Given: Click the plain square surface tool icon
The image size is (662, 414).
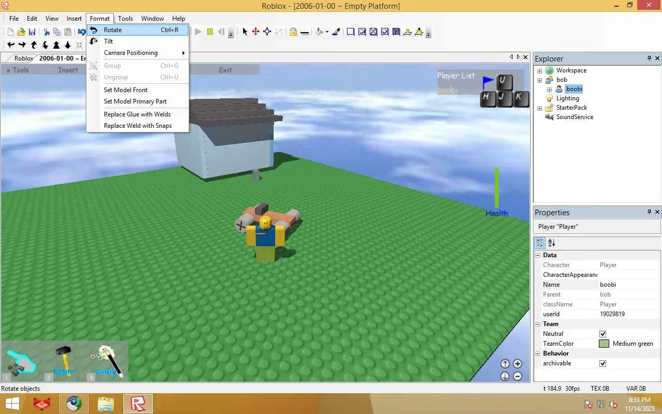Looking at the screenshot, I should pos(351,32).
